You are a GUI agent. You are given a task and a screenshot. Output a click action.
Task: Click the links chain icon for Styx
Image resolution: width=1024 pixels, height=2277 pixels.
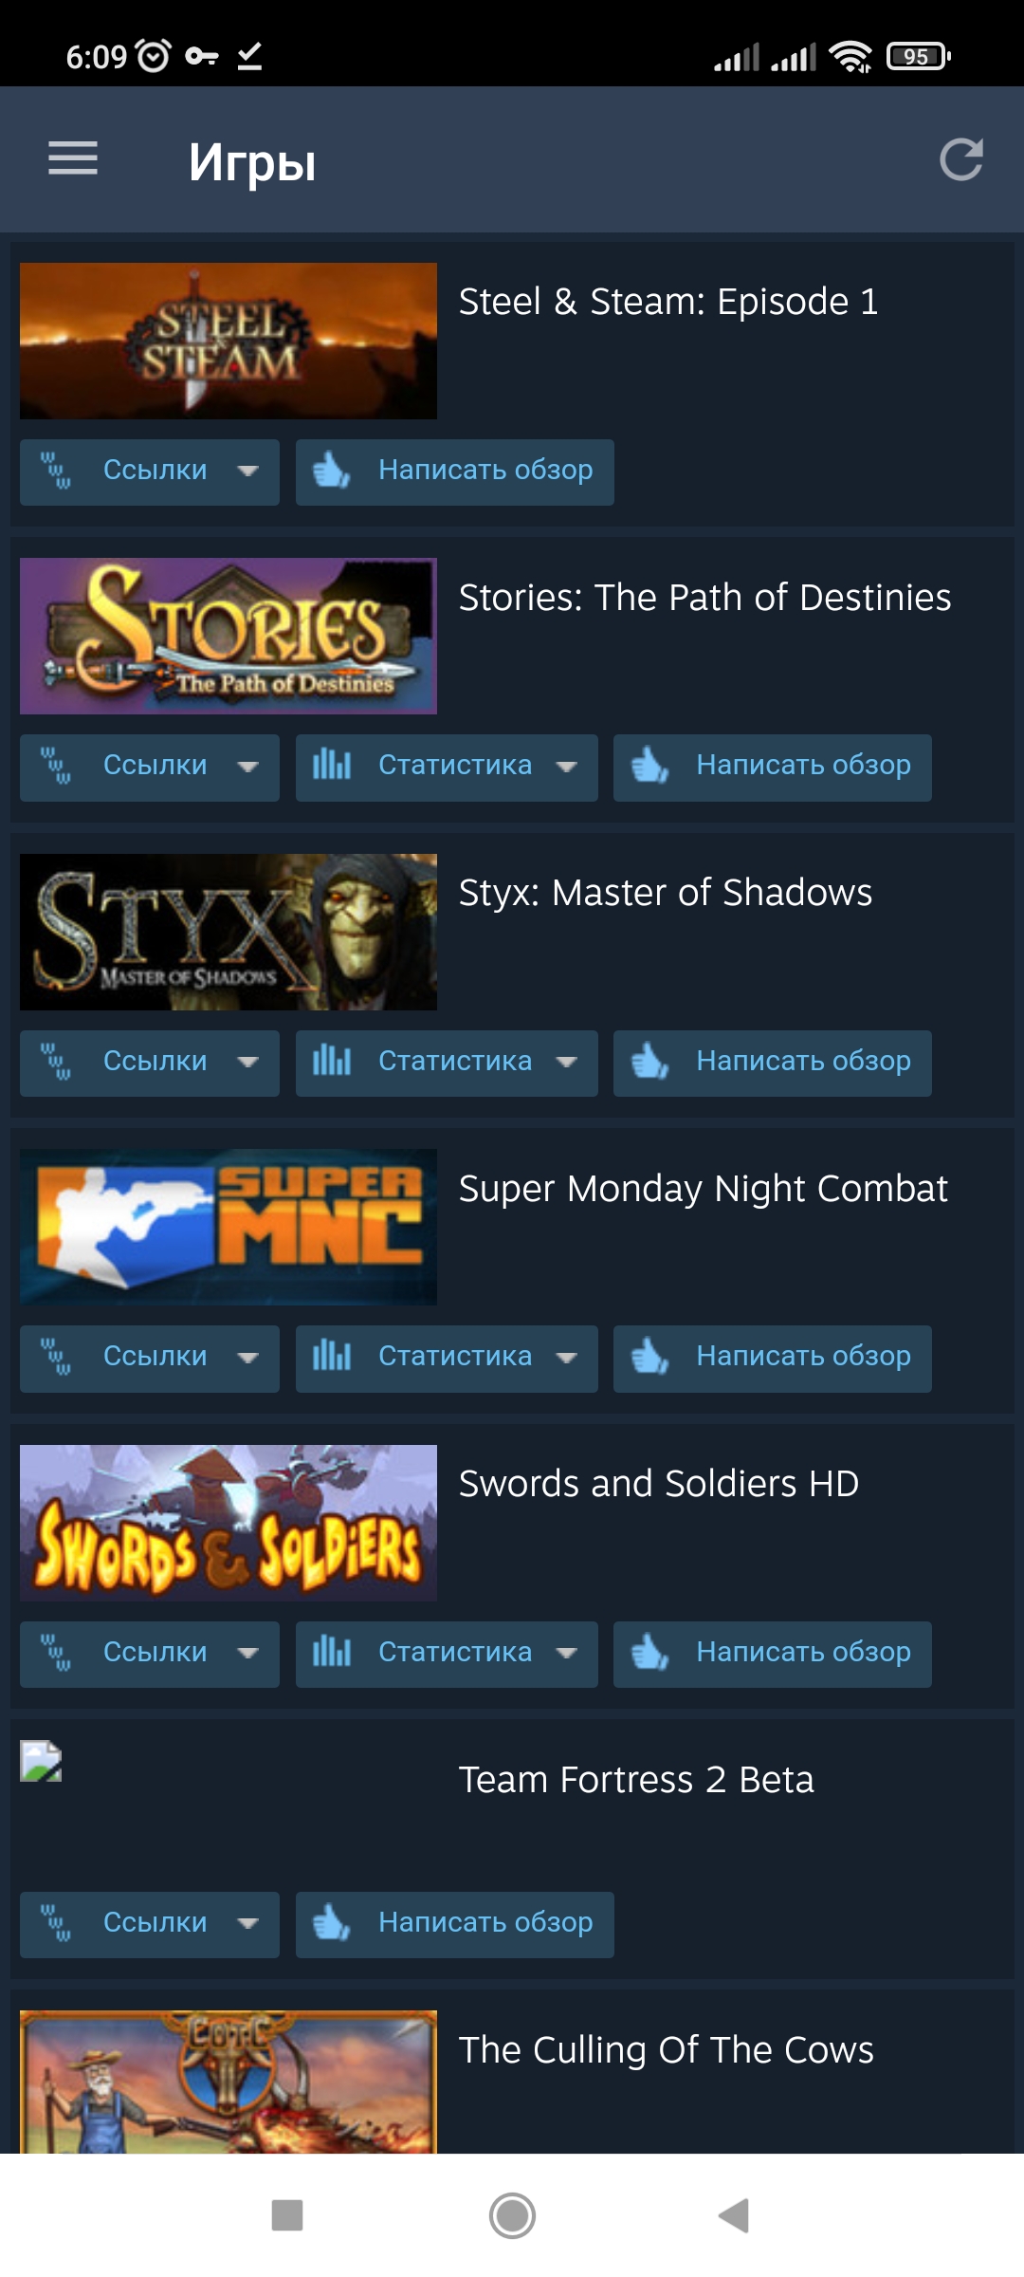point(56,1061)
